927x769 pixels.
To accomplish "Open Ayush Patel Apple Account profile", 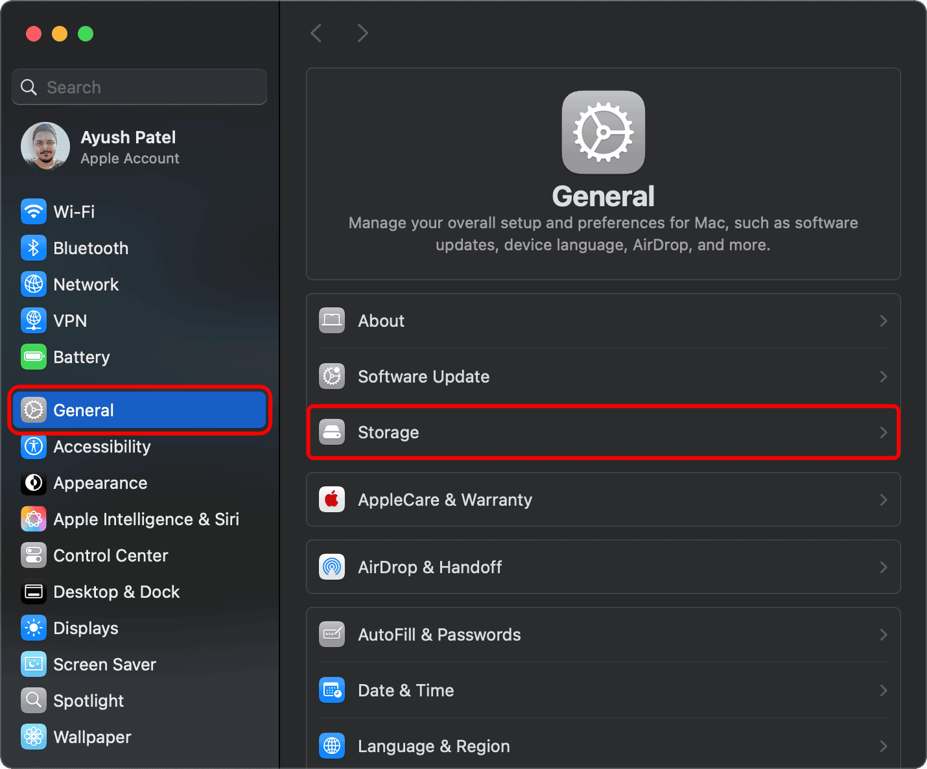I will point(129,147).
